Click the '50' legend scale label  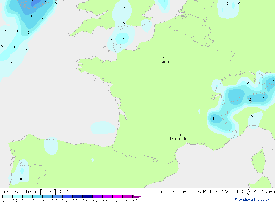click(x=134, y=200)
